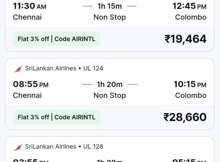This screenshot has height=162, width=220.
Task: Click the SriLankan Airlines UL 124 label
Action: point(64,68)
